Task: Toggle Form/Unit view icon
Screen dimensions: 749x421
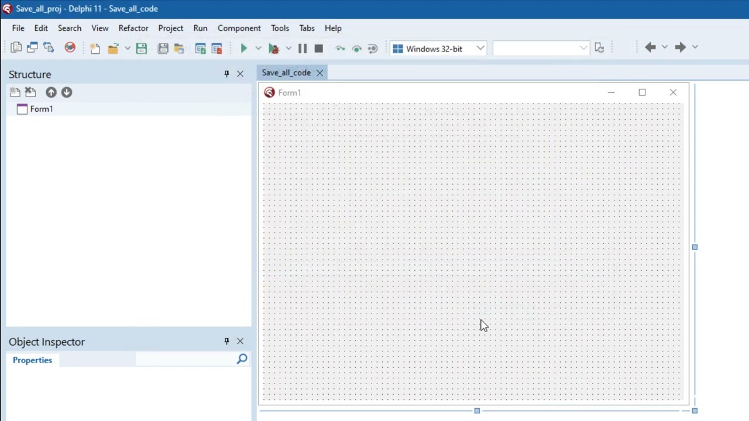Action: point(49,48)
